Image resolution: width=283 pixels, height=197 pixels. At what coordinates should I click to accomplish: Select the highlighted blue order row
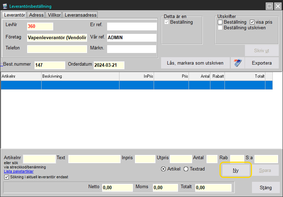(x=136, y=85)
